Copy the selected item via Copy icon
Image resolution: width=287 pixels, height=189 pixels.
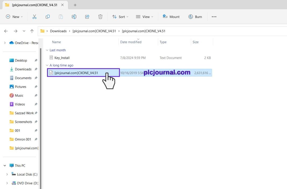(x=48, y=17)
